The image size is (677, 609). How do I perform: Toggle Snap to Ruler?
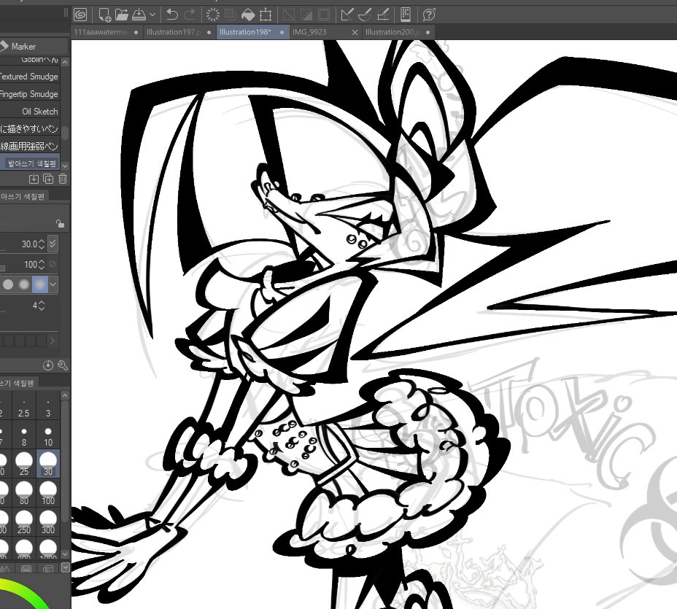[347, 15]
